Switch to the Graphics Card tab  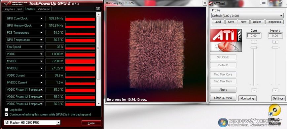(x=13, y=9)
